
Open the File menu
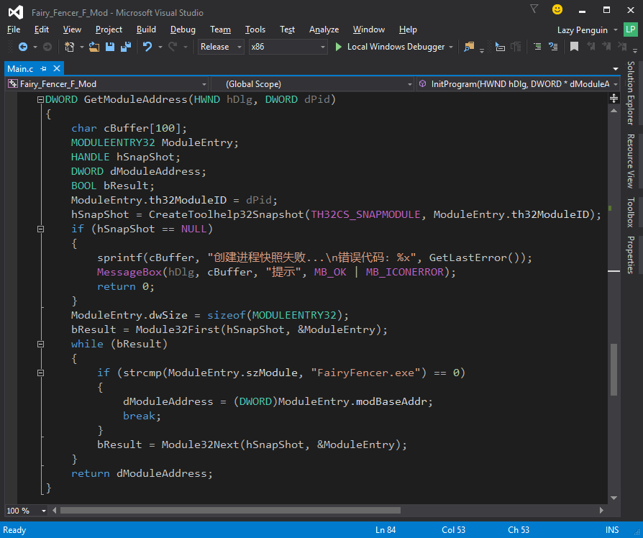point(14,29)
